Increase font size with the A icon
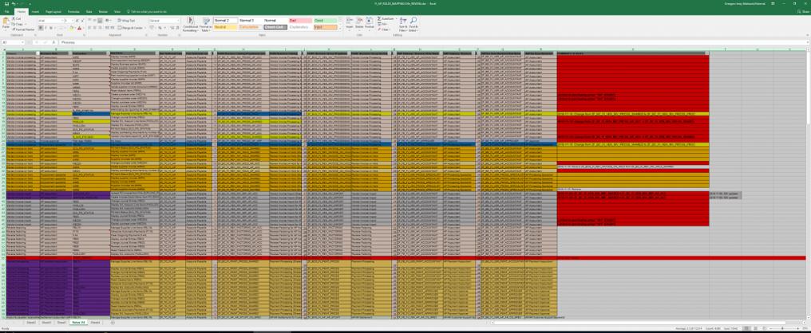 pos(77,21)
